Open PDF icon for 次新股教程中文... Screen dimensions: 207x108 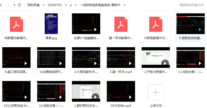click(156, 24)
